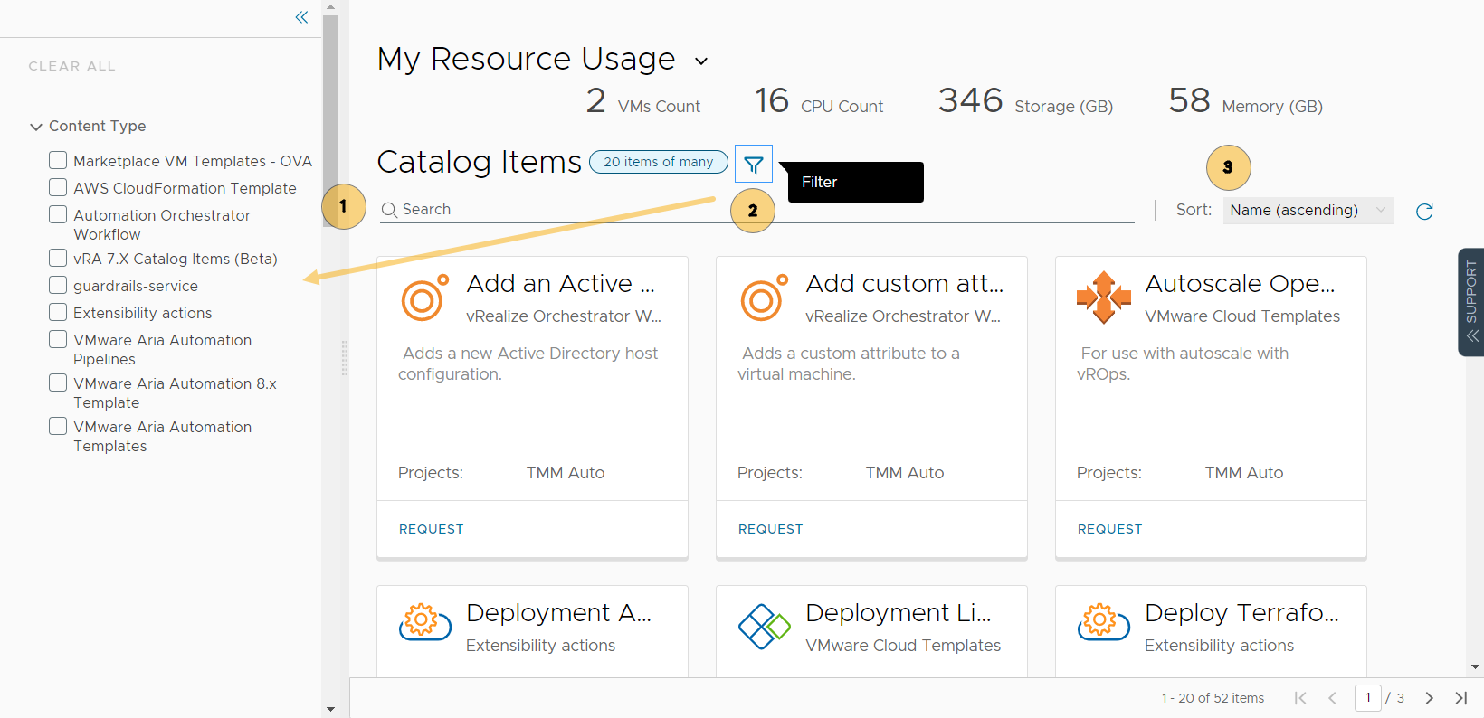Go to the previous page of results
This screenshot has width=1484, height=718.
tap(1332, 698)
